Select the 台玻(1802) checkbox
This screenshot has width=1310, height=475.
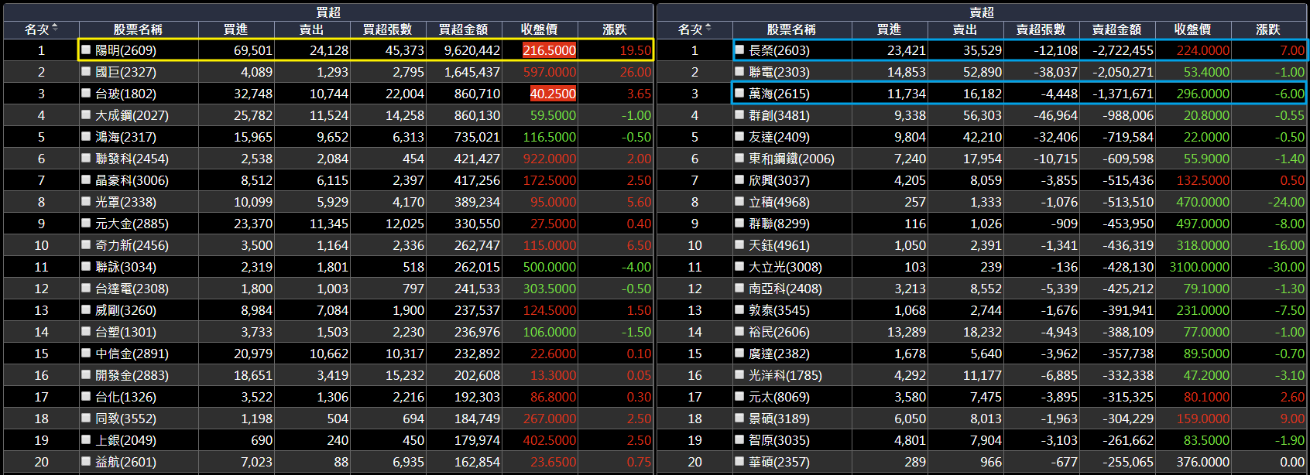[x=87, y=93]
